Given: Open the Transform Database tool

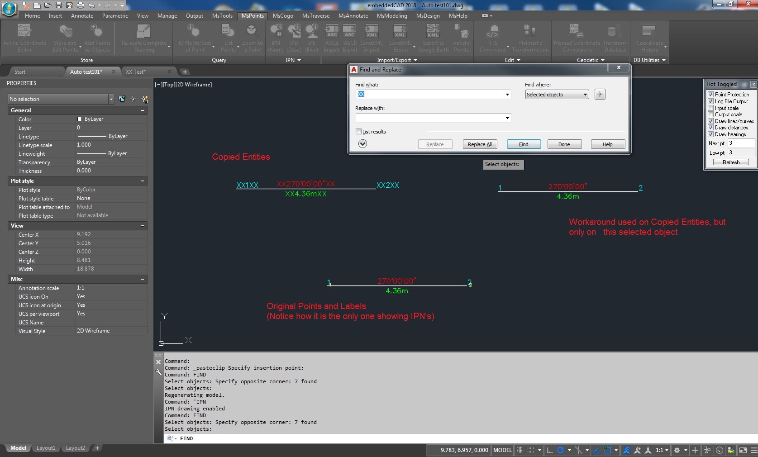Looking at the screenshot, I should click(x=615, y=31).
